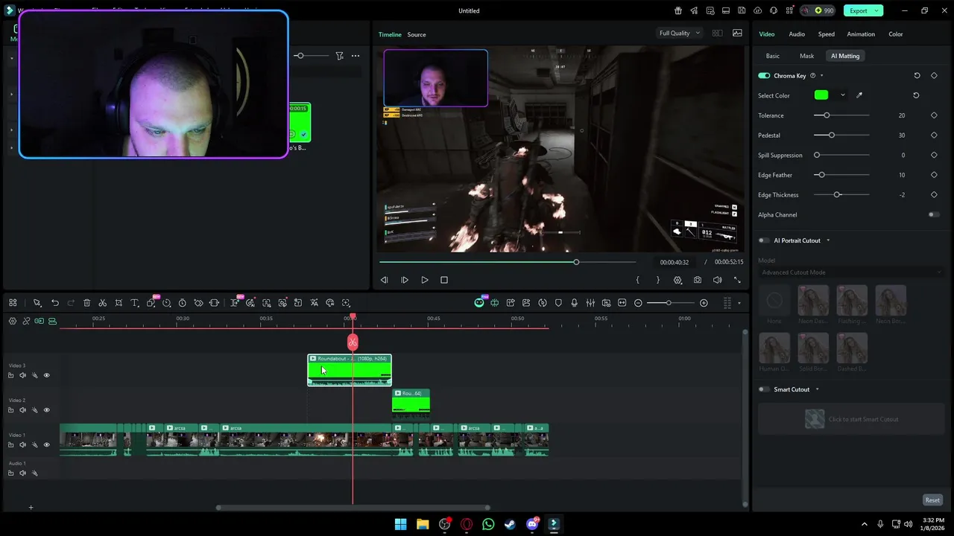The height and width of the screenshot is (536, 954).
Task: Lock the Video 1 track
Action: coord(10,444)
